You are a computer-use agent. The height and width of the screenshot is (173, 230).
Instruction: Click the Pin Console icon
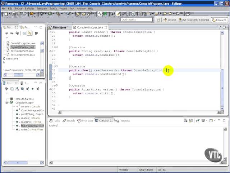point(198,121)
